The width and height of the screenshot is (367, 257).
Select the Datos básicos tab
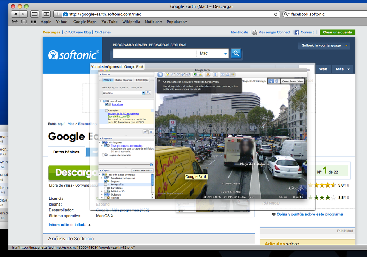pos(66,152)
